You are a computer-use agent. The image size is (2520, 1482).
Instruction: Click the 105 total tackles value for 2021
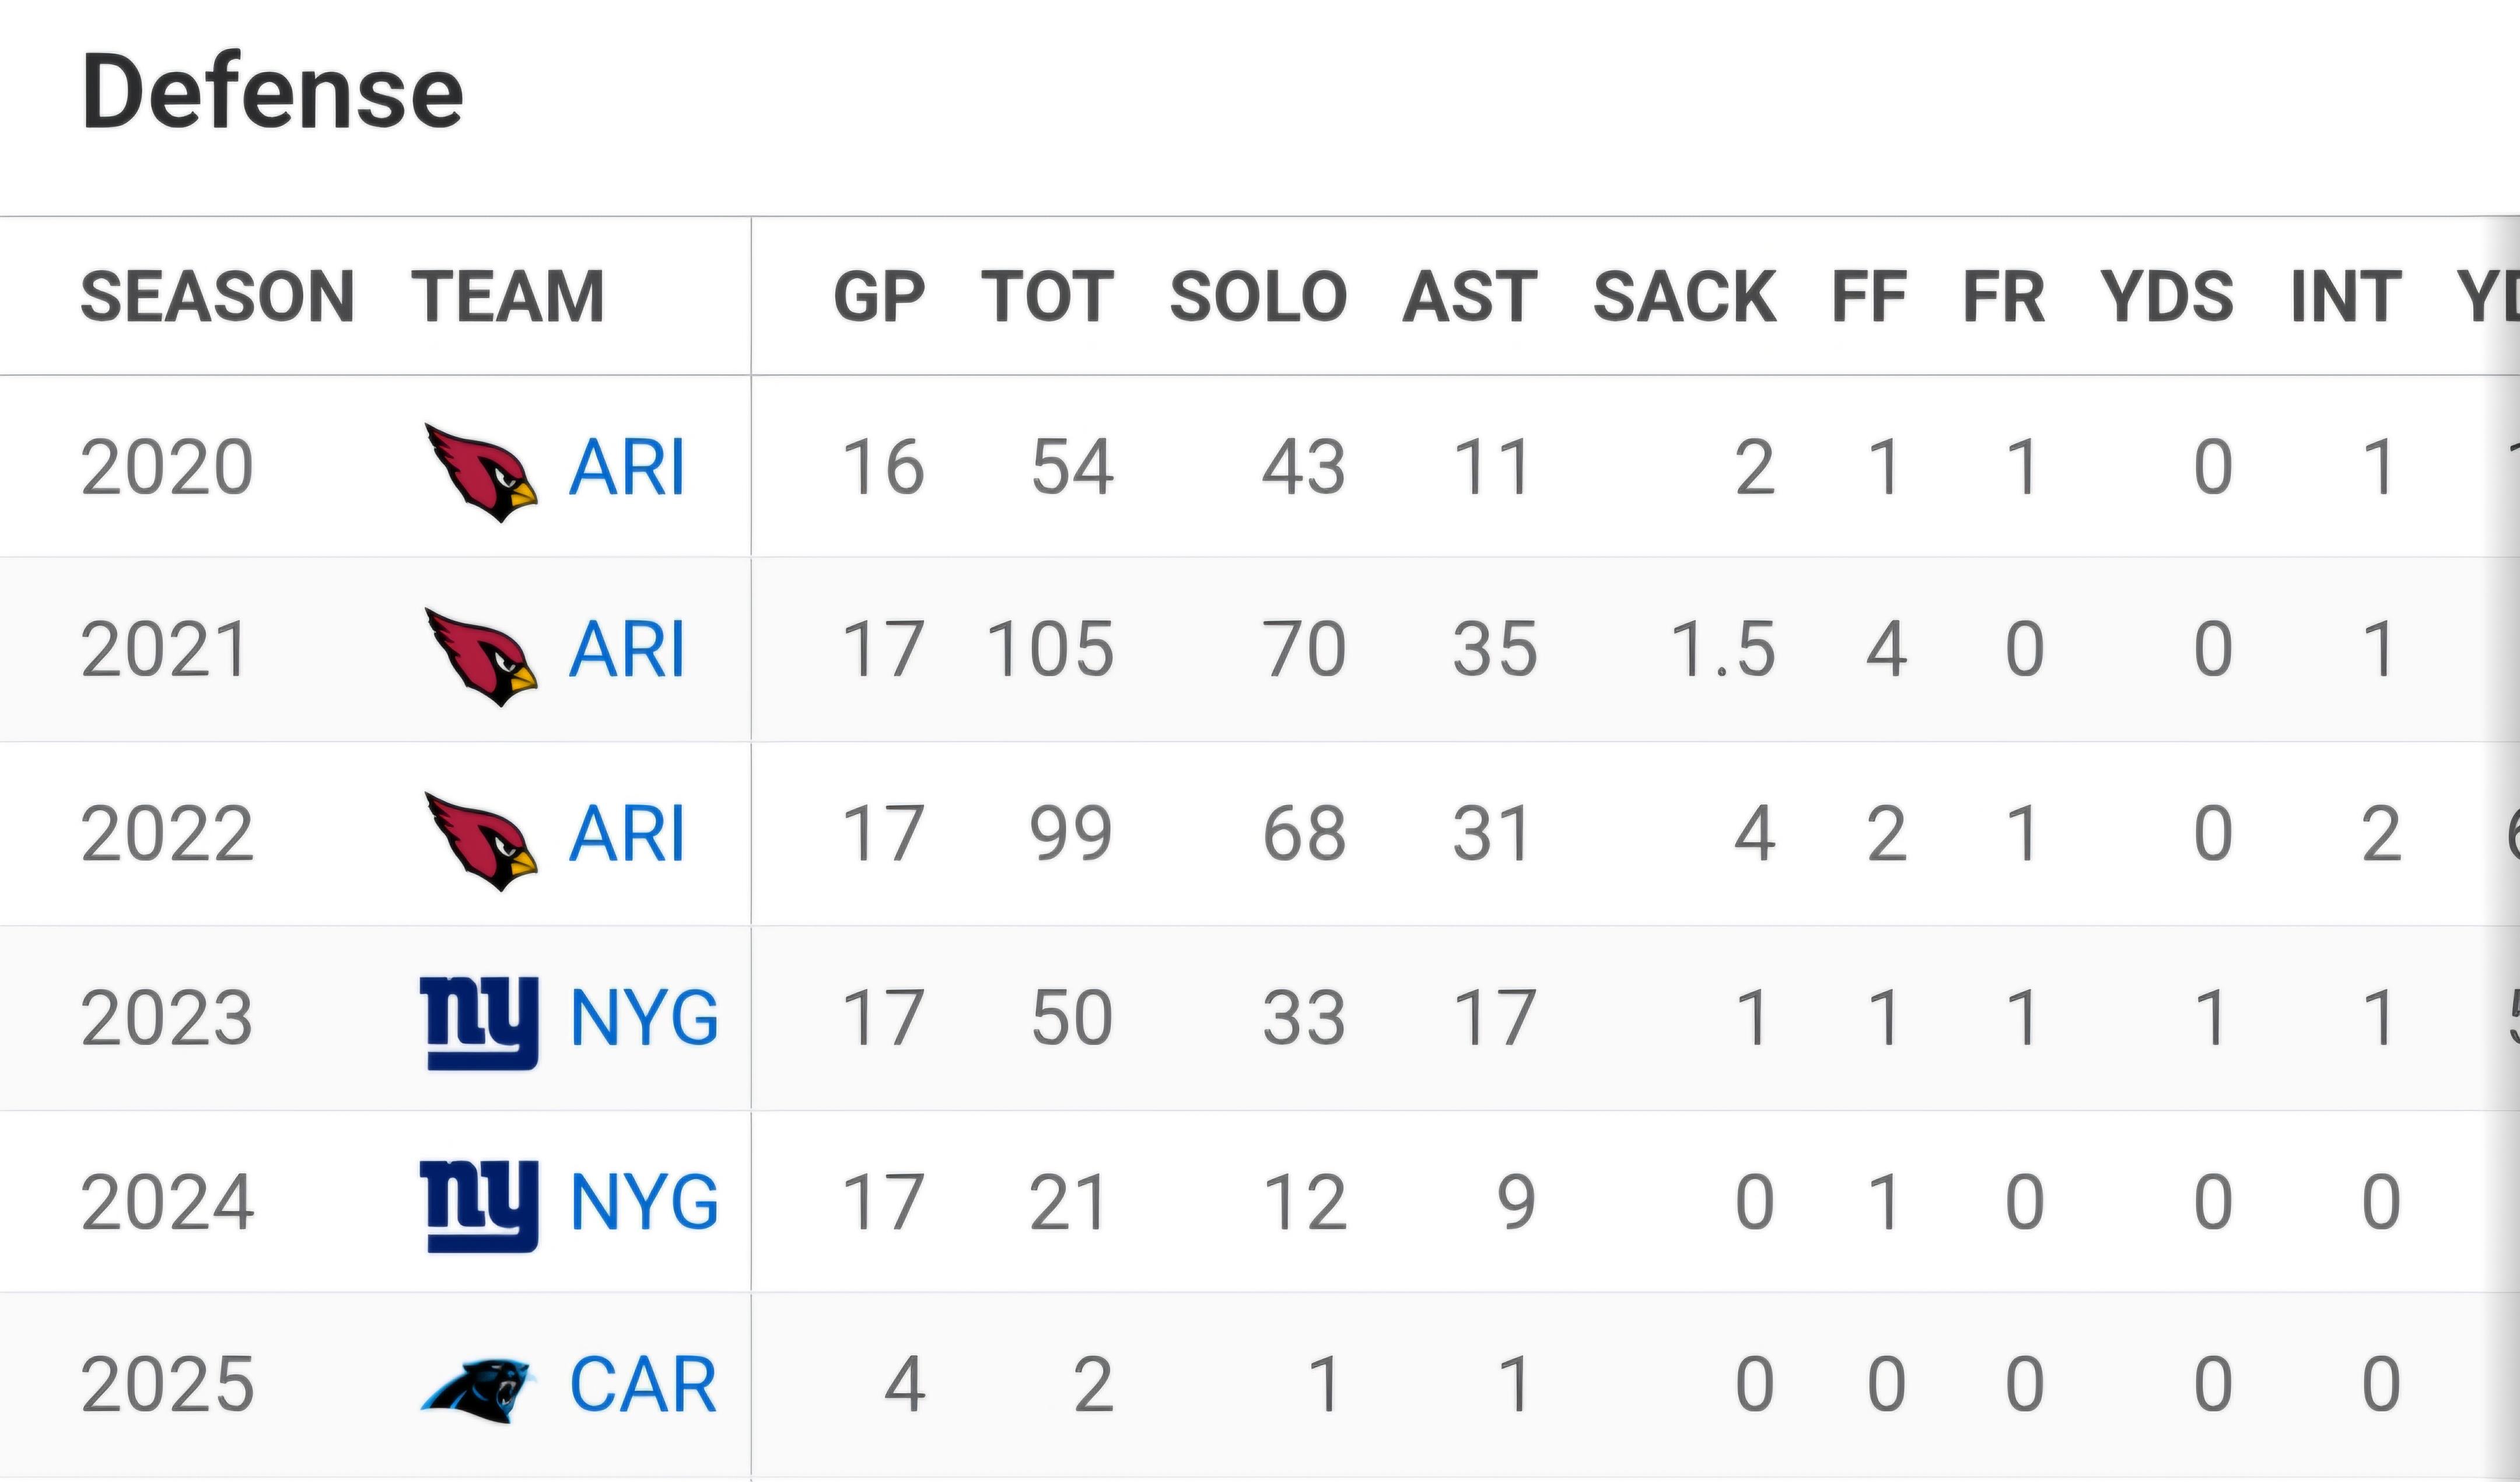pos(1050,651)
